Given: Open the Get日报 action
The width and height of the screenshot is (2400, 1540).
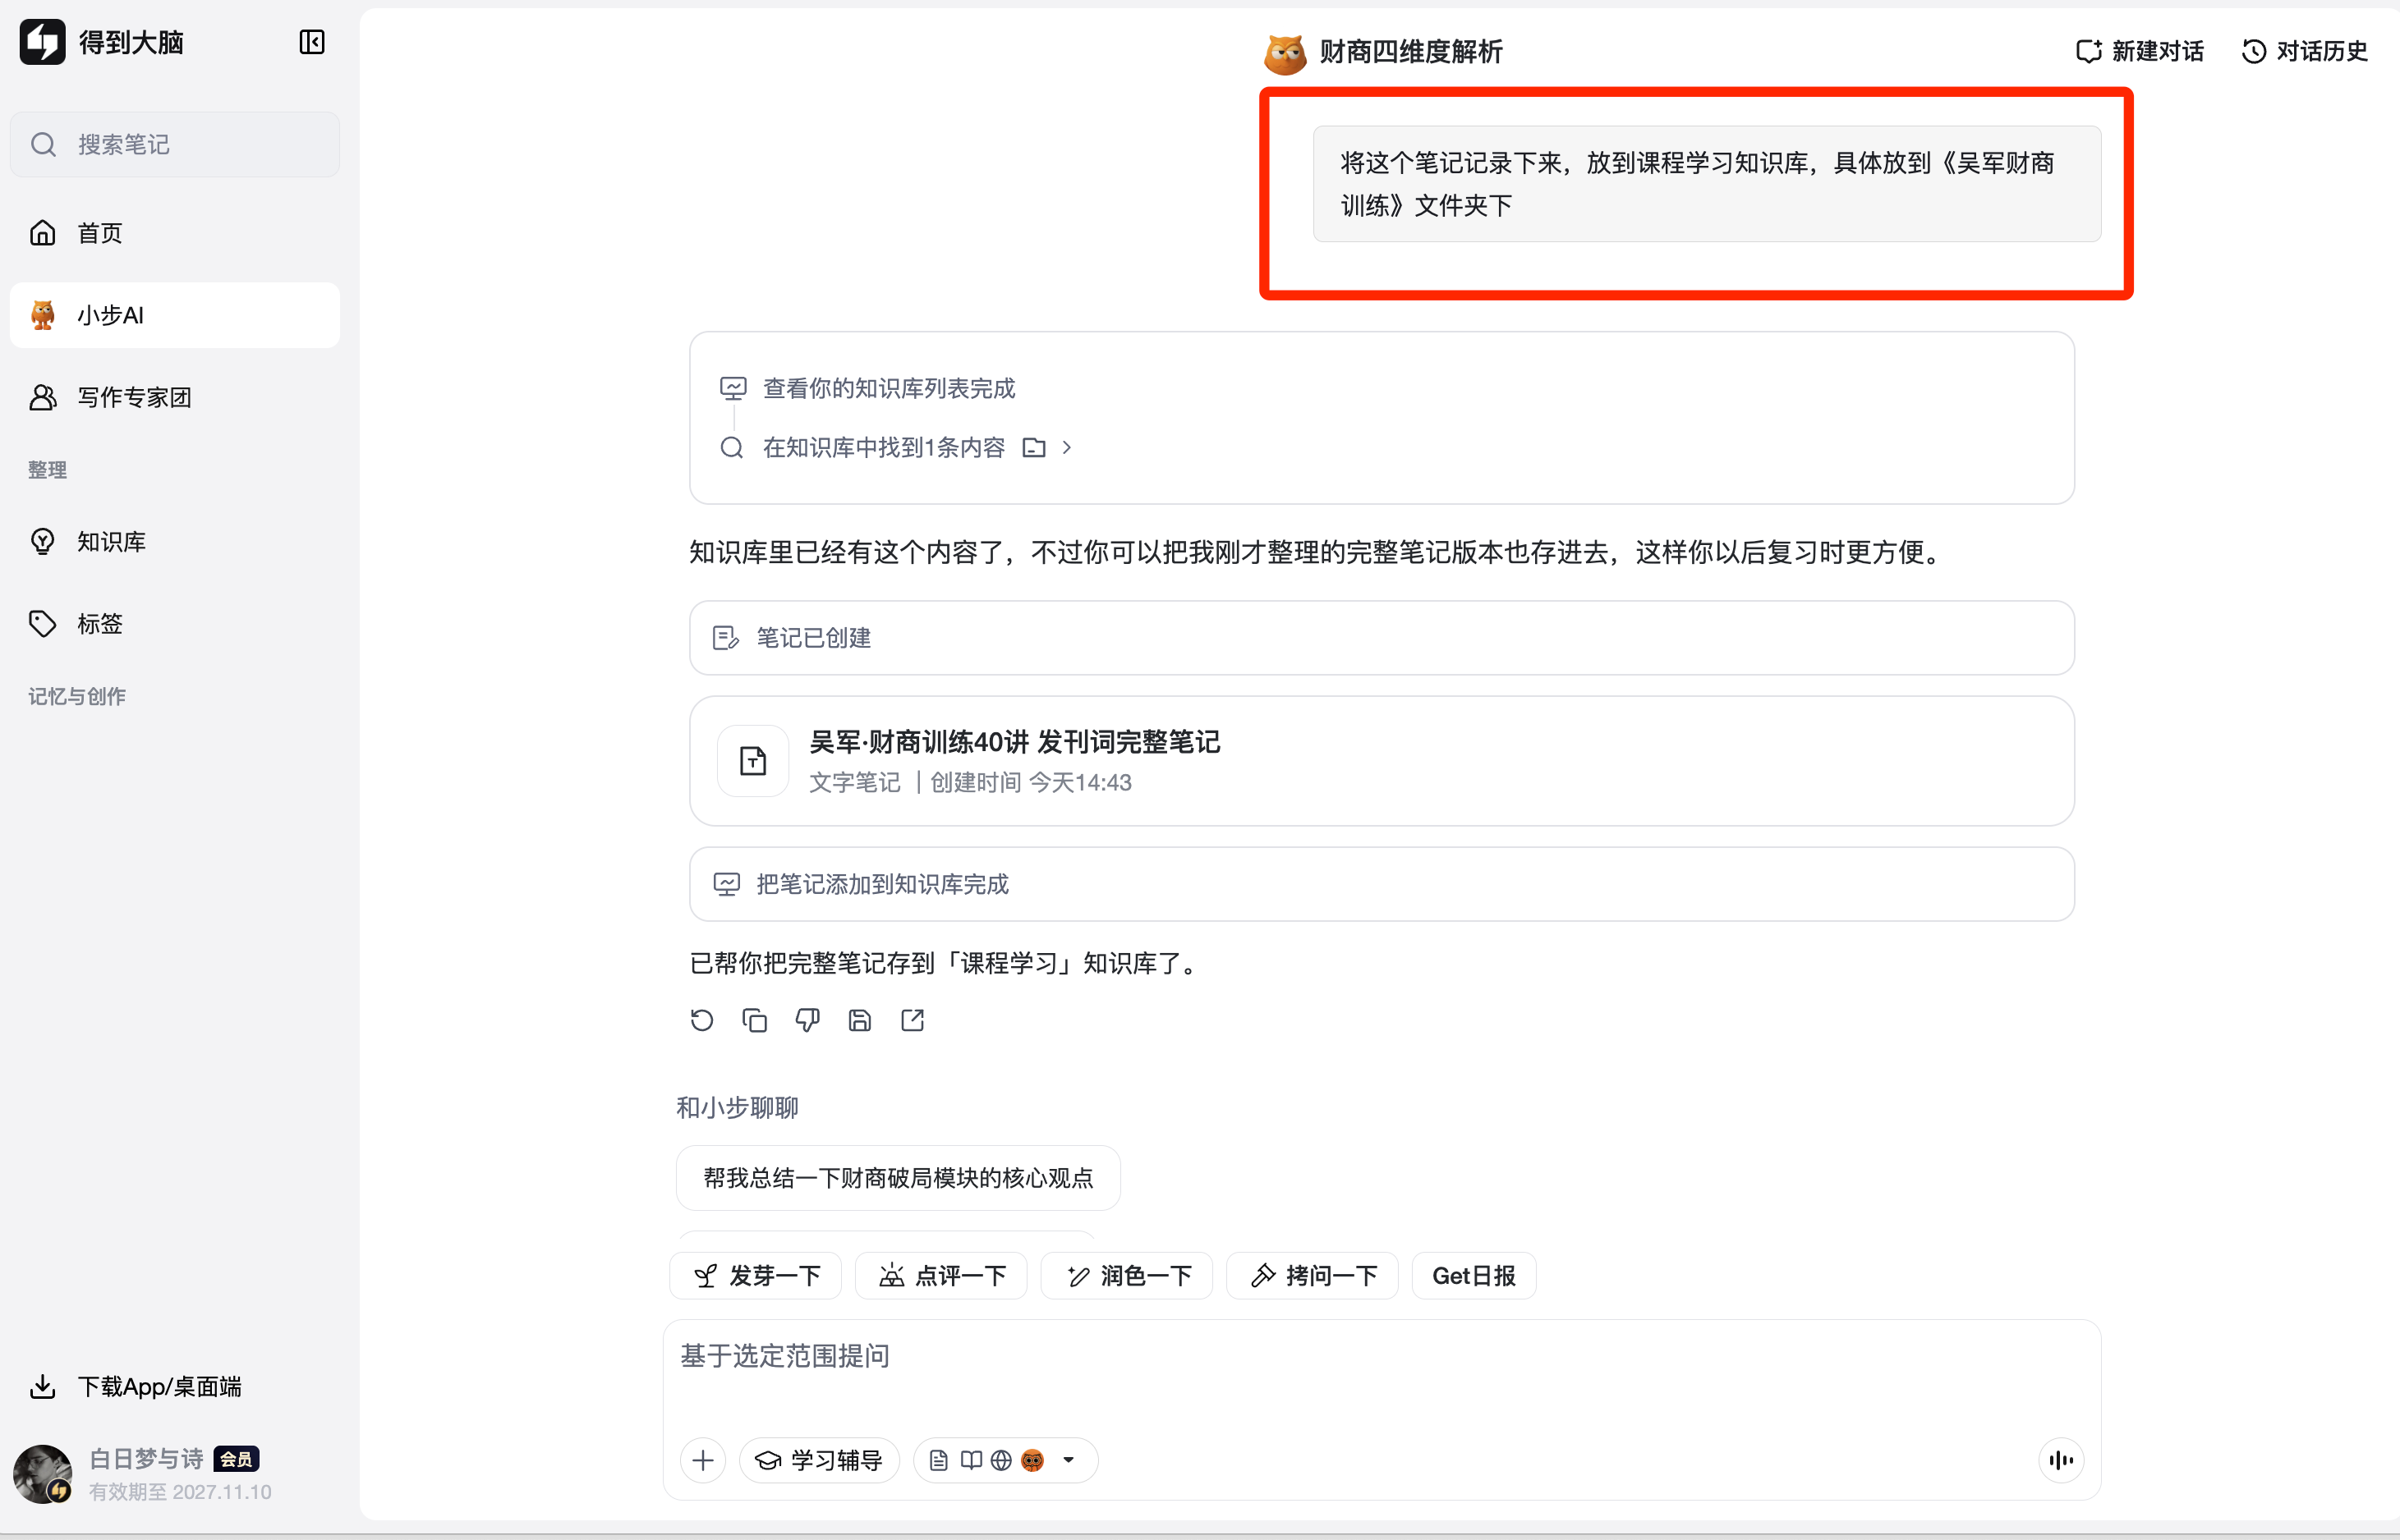Looking at the screenshot, I should click(x=1474, y=1276).
